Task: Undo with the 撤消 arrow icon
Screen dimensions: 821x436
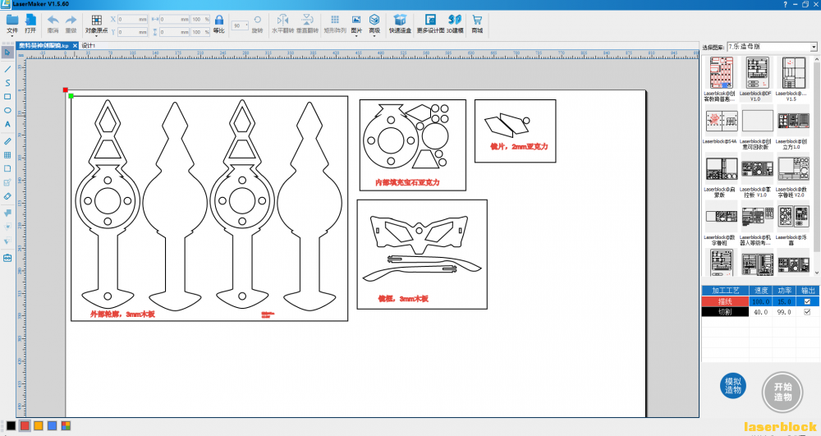Action: tap(53, 24)
